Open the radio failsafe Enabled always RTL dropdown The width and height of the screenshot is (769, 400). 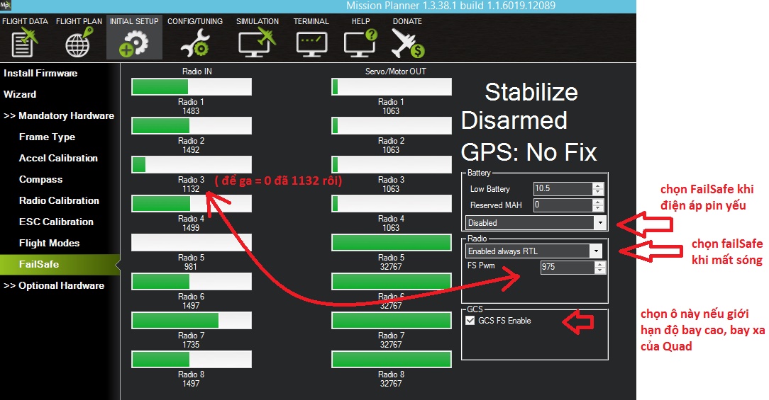click(533, 251)
